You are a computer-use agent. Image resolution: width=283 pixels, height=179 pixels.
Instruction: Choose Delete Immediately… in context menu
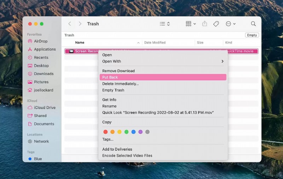(163, 84)
